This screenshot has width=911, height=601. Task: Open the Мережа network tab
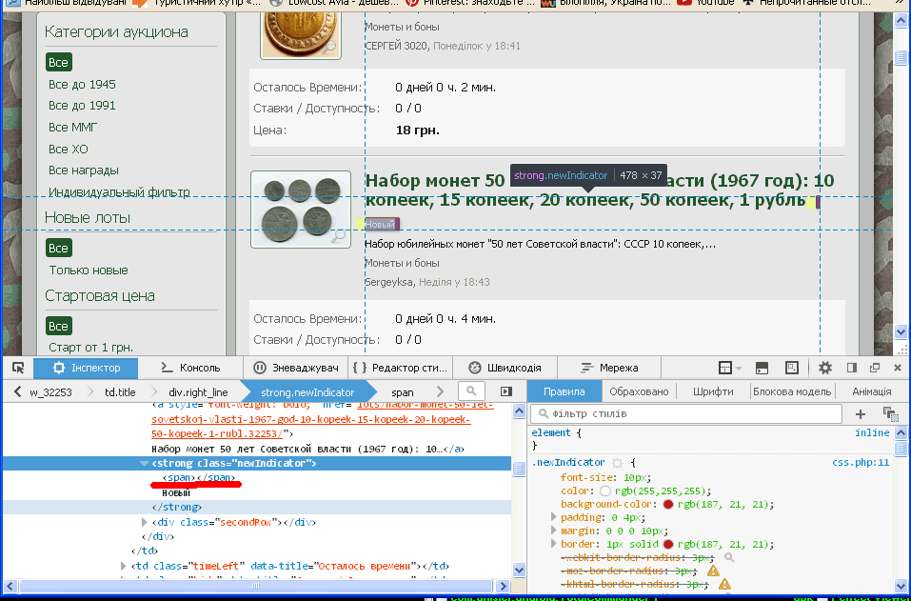(609, 368)
